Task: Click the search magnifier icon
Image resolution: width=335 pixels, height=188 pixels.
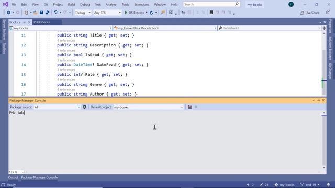Action: click(x=237, y=4)
